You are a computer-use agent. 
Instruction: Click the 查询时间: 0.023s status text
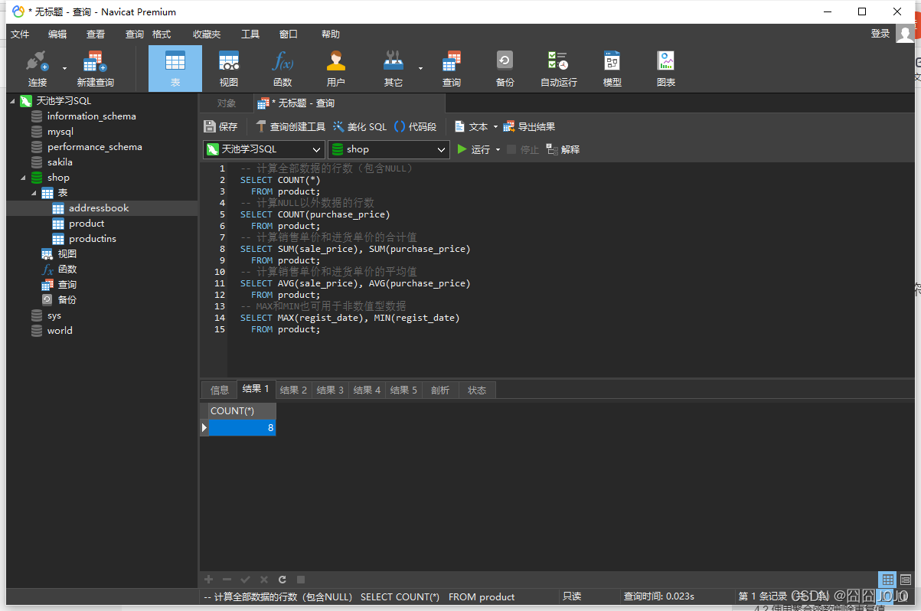(659, 596)
